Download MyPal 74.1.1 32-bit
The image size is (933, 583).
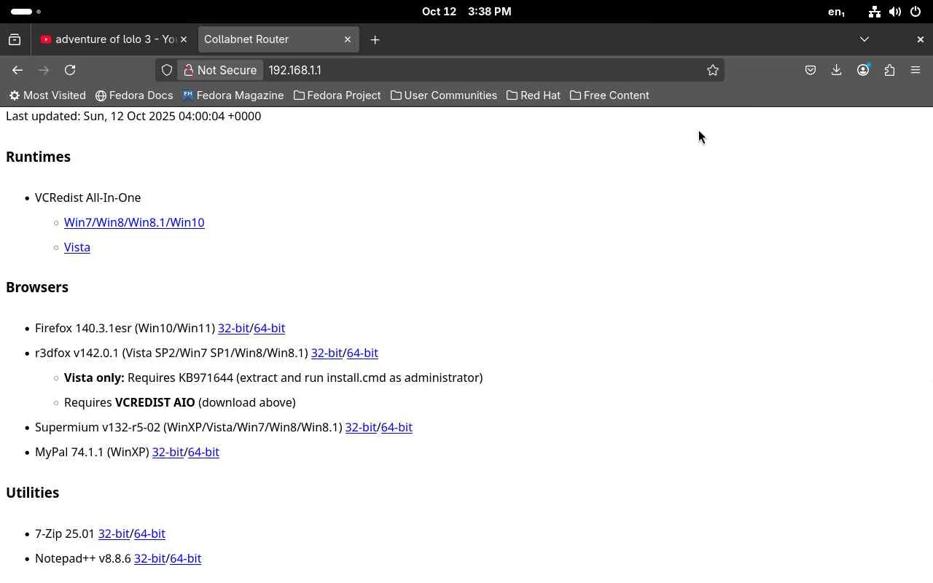pyautogui.click(x=168, y=452)
